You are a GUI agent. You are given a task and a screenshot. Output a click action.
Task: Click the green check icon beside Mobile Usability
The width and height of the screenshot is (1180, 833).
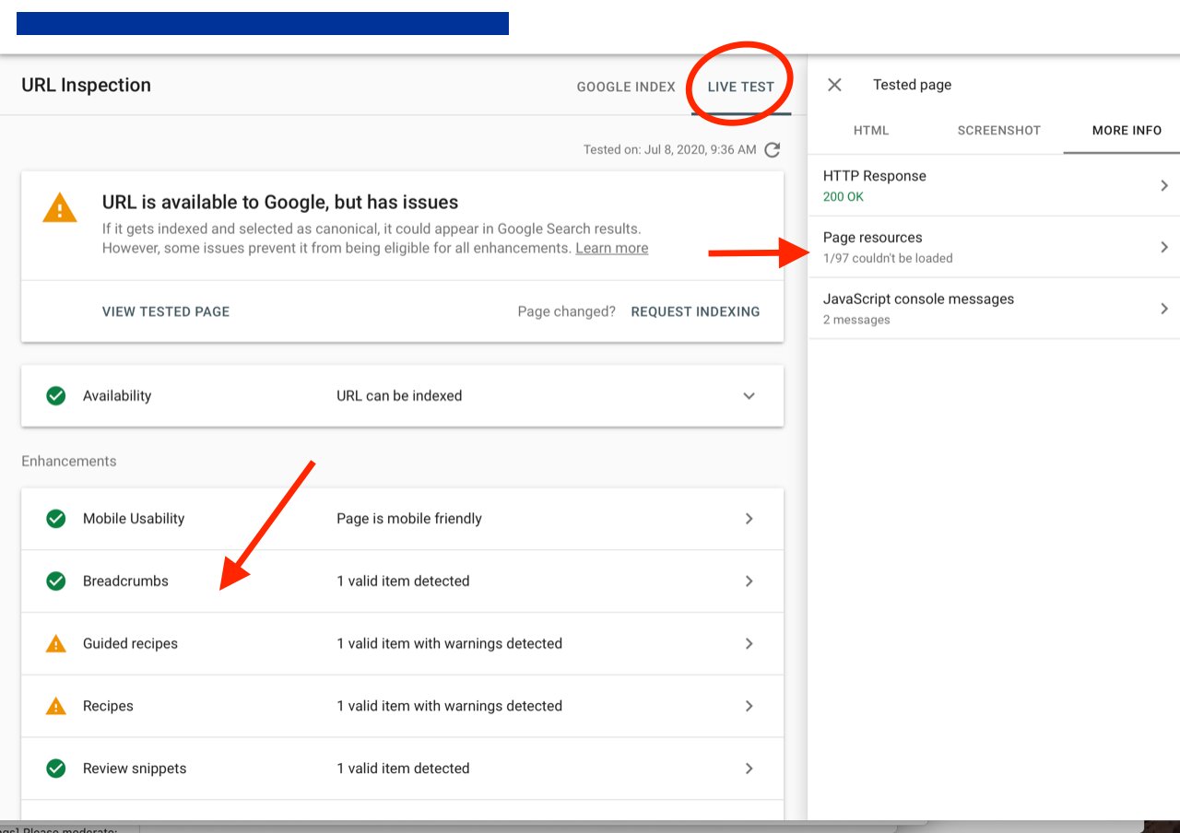click(55, 519)
